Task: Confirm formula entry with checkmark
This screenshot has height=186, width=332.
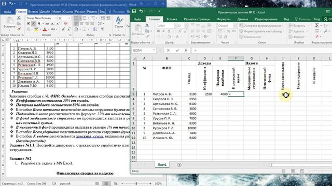Action: point(177,51)
